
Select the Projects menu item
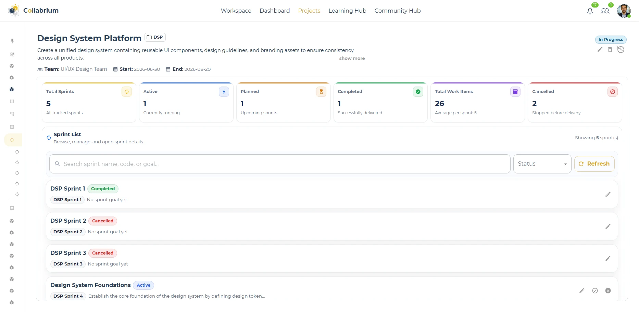[x=309, y=11]
